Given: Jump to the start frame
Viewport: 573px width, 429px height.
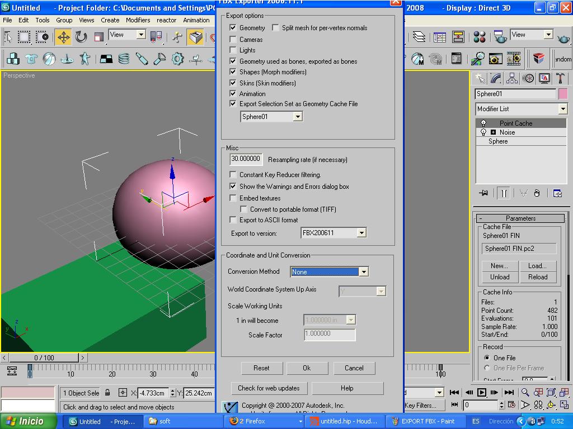Looking at the screenshot, I should click(454, 393).
